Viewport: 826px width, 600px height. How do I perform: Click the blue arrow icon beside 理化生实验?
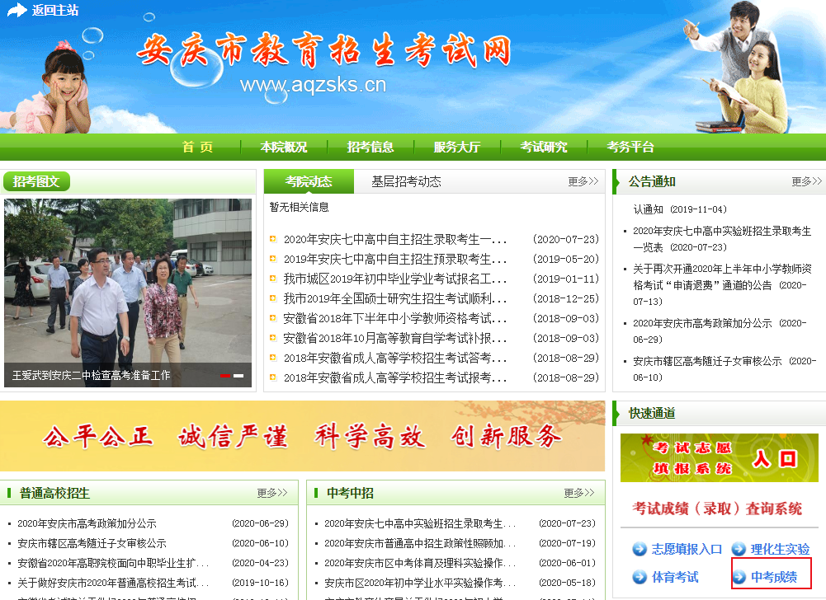(x=739, y=550)
